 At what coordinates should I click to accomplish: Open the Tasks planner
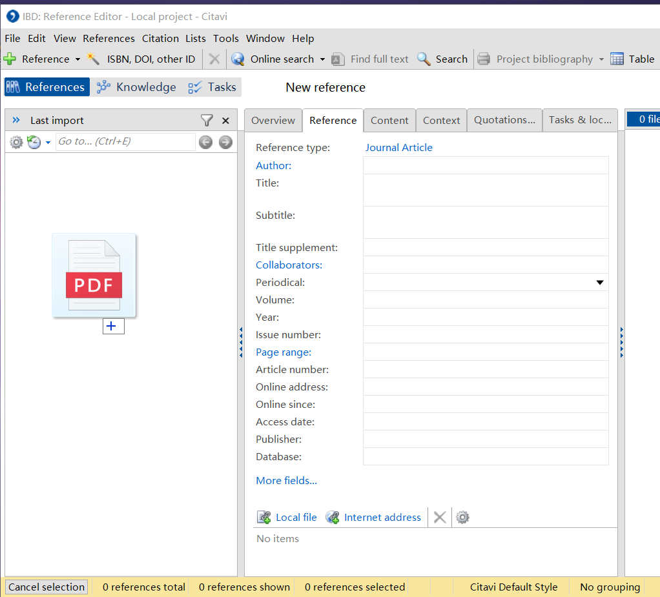pyautogui.click(x=212, y=86)
